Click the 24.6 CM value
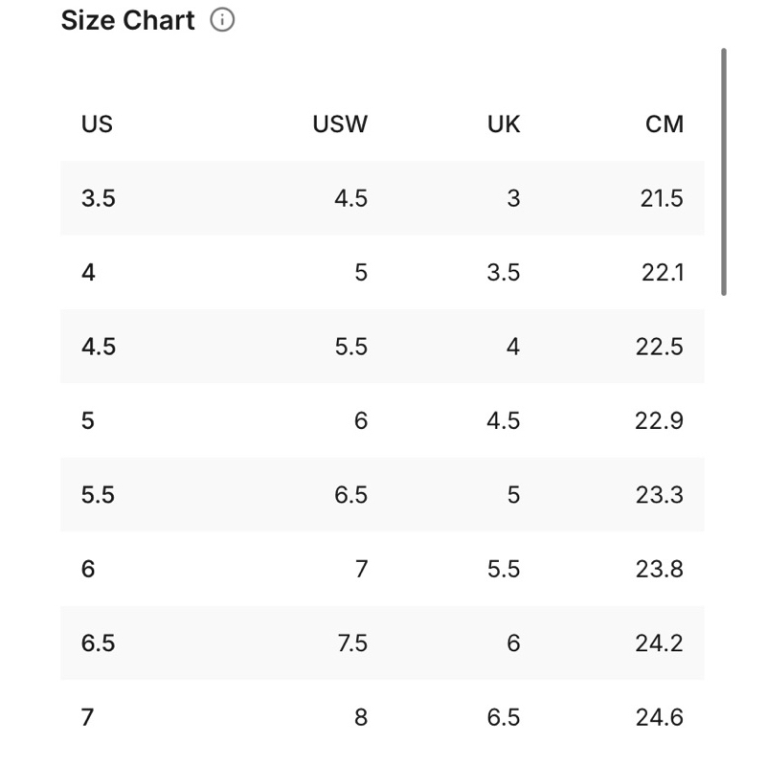 tap(660, 717)
